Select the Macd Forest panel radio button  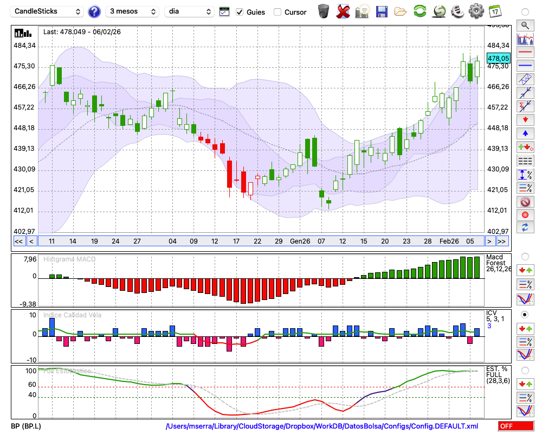click(x=525, y=257)
